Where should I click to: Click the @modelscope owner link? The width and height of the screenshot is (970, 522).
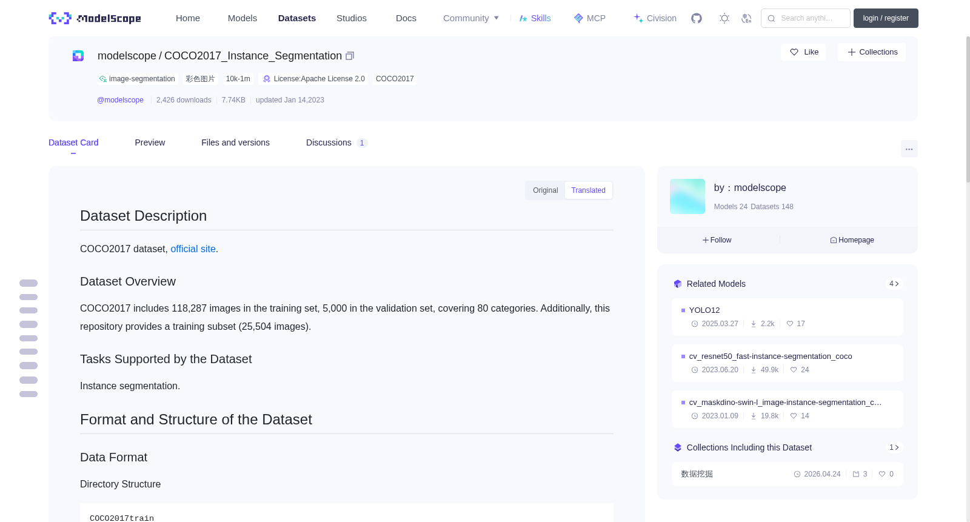(120, 100)
